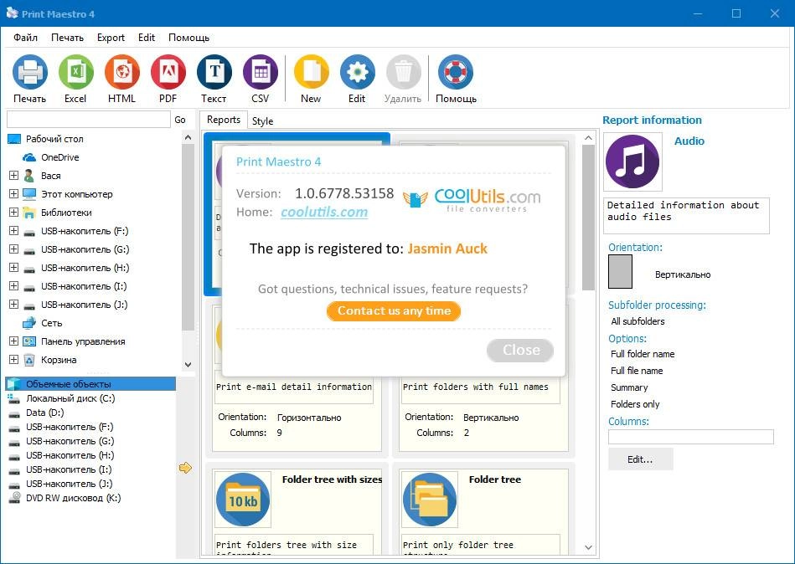Select Summary option

point(629,387)
